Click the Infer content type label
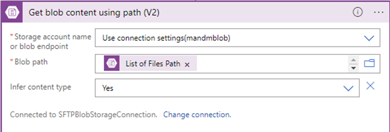This screenshot has height=132, width=390. [40, 87]
